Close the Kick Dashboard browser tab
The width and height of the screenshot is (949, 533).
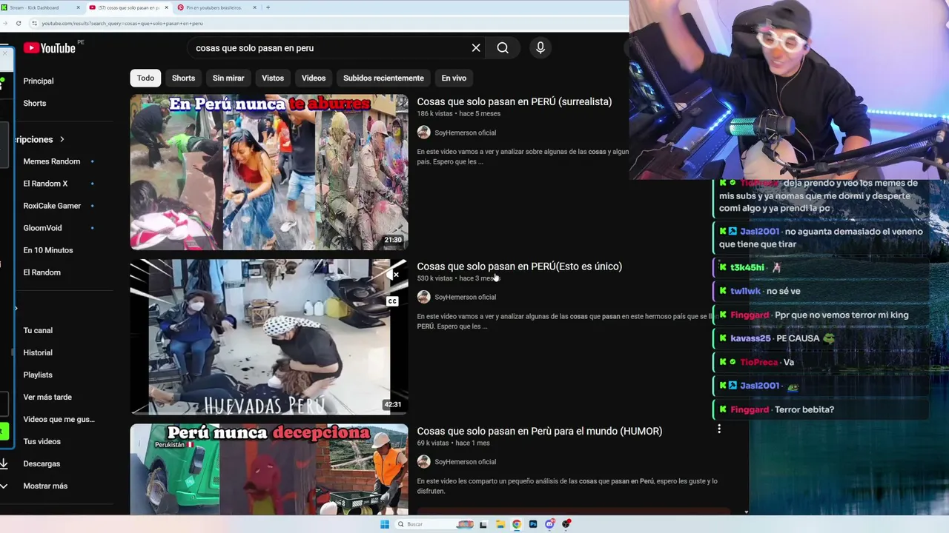click(78, 7)
